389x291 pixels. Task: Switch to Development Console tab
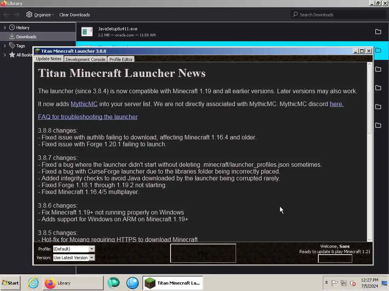85,59
